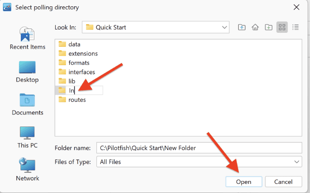The image size is (310, 193).
Task: Expand the Look In dropdown
Action: (155, 27)
